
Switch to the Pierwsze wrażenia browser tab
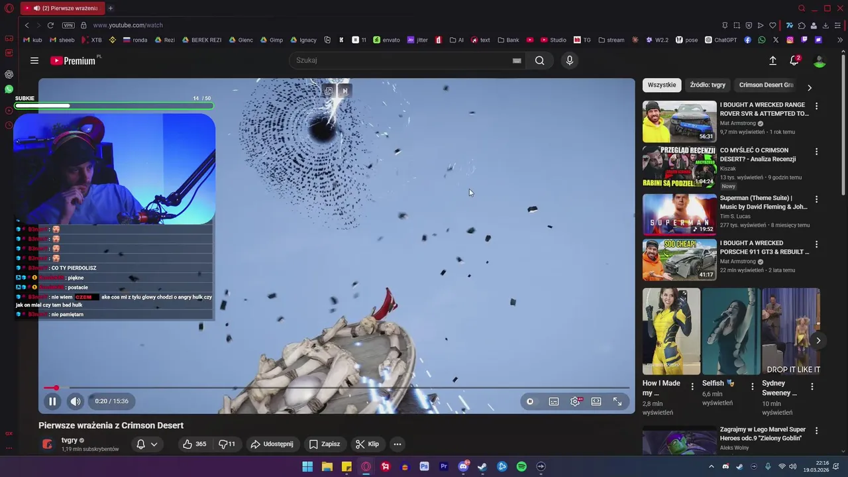[x=62, y=8]
